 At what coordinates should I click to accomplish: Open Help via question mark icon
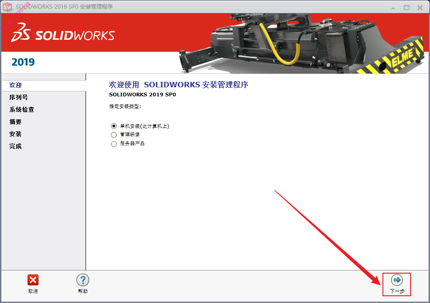tap(83, 280)
